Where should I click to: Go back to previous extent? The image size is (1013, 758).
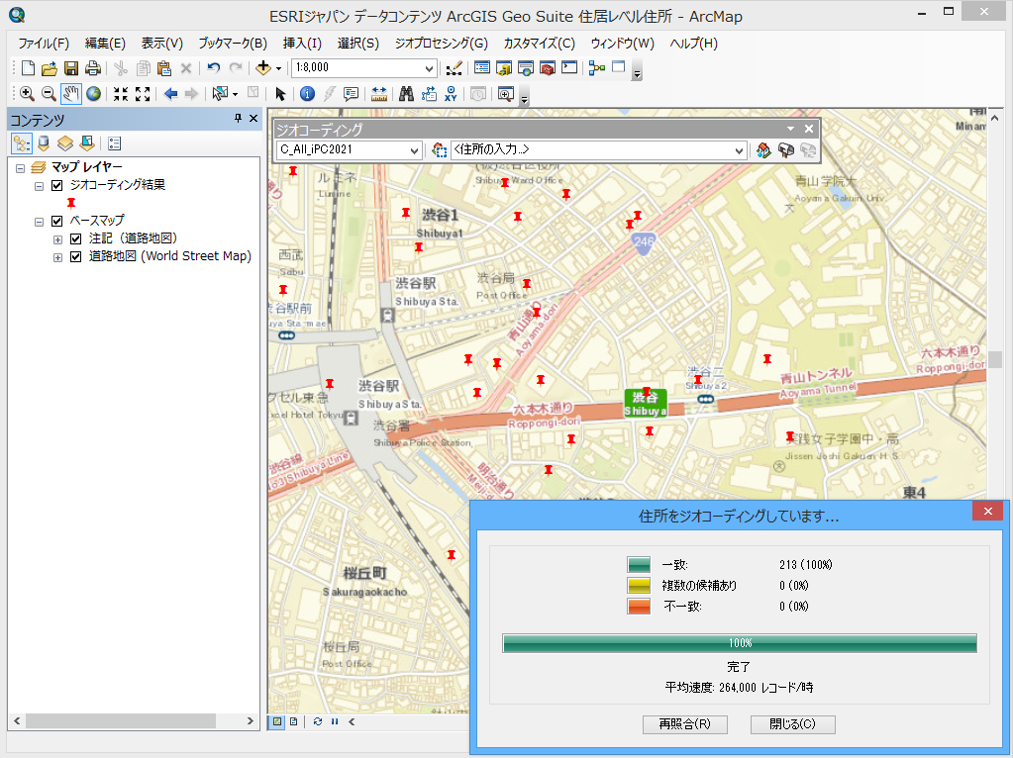(170, 94)
